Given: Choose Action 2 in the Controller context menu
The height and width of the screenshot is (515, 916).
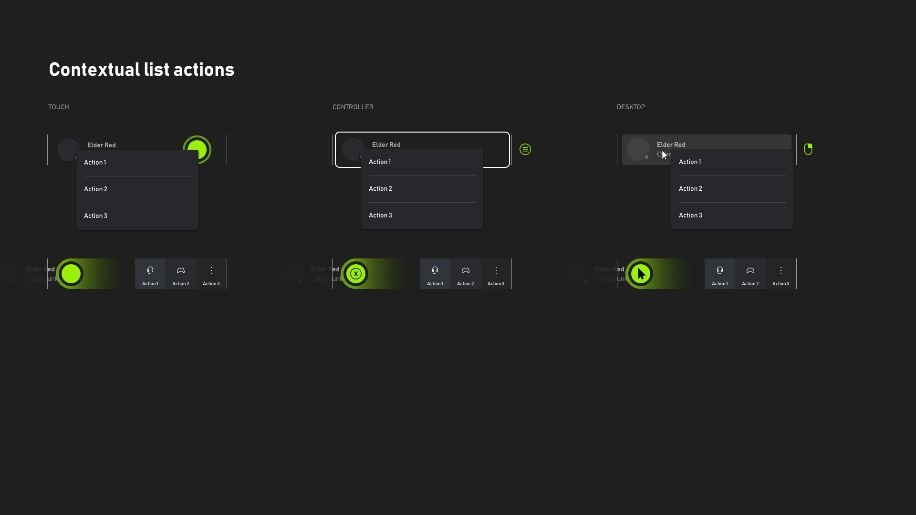Looking at the screenshot, I should [422, 189].
